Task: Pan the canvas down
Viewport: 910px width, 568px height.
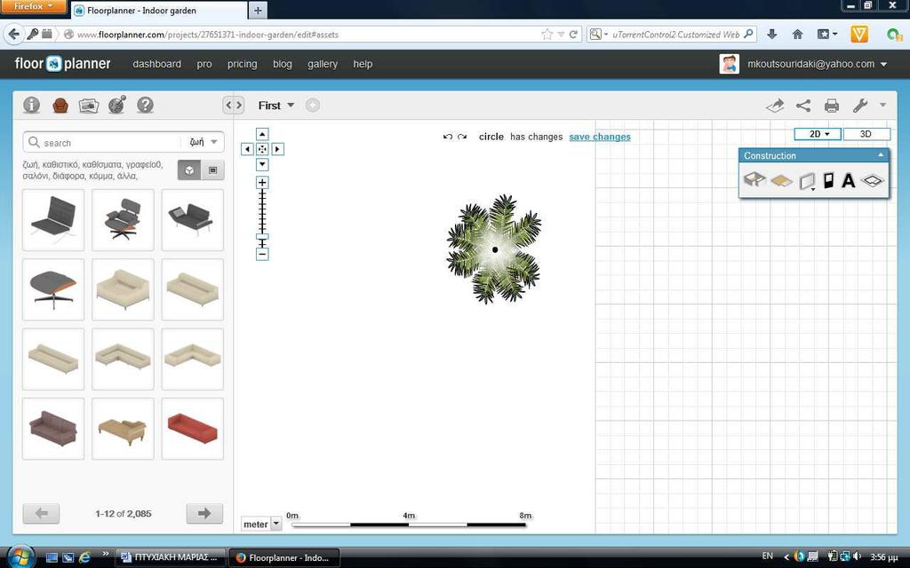Action: click(x=262, y=164)
